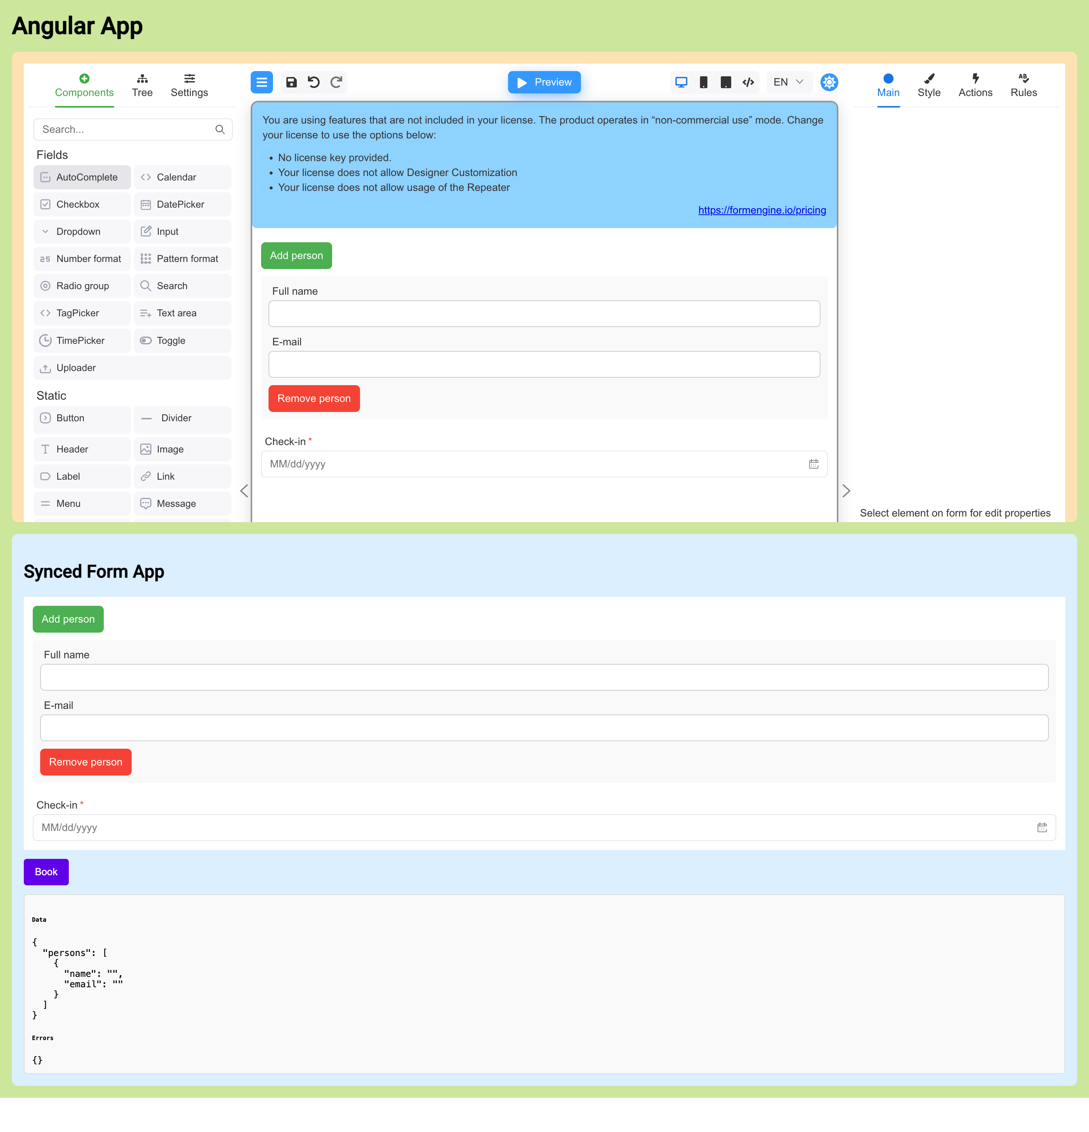Switch to mobile phone view icon
Viewport: 1089px width, 1132px height.
point(703,82)
